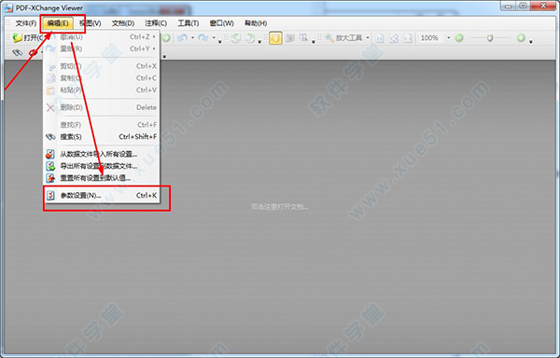The height and width of the screenshot is (358, 560).
Task: Click the green zoom out minus button
Action: point(459,37)
